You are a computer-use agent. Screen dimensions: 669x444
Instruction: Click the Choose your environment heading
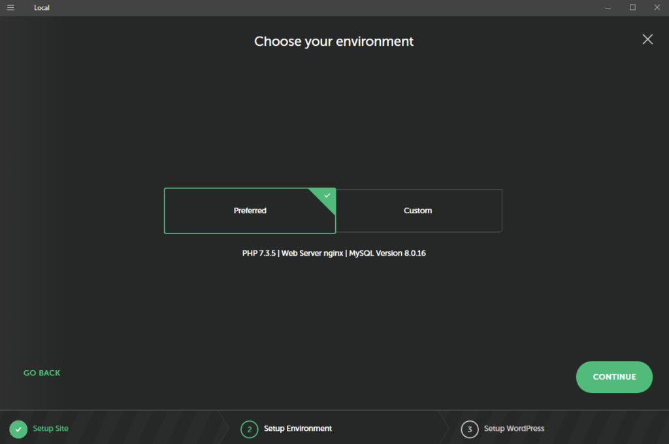coord(334,41)
